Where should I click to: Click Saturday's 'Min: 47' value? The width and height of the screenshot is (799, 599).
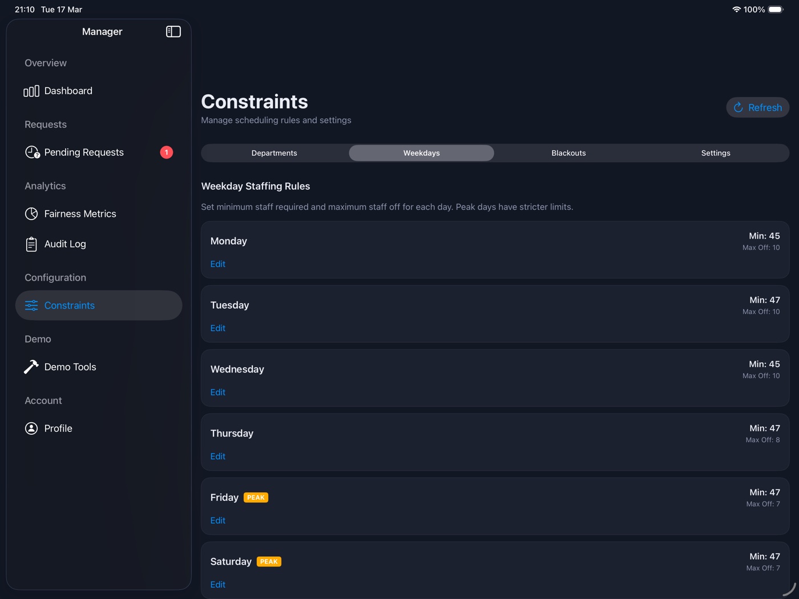765,556
